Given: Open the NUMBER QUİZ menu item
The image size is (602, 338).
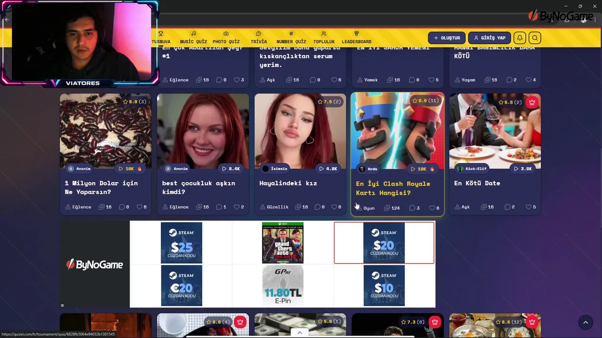Looking at the screenshot, I should [x=291, y=38].
